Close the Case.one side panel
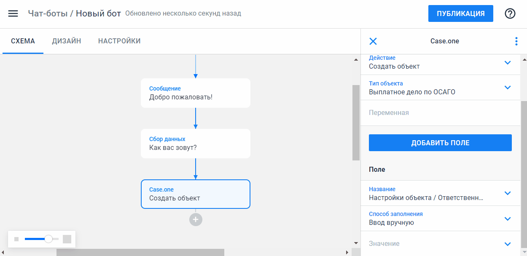Screen dimensions: 527x256 (x=373, y=41)
